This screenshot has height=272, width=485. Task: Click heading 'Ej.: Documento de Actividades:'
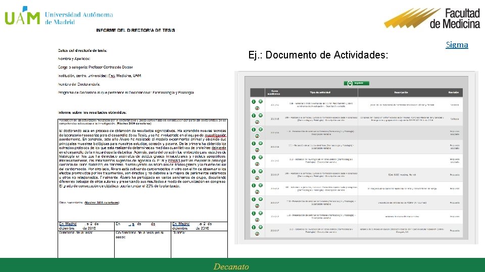(x=318, y=55)
